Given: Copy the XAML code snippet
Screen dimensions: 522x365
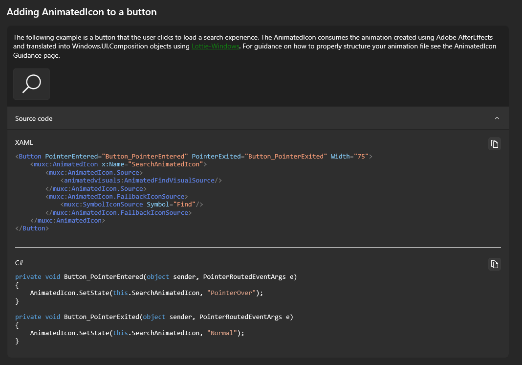Looking at the screenshot, I should [x=494, y=143].
